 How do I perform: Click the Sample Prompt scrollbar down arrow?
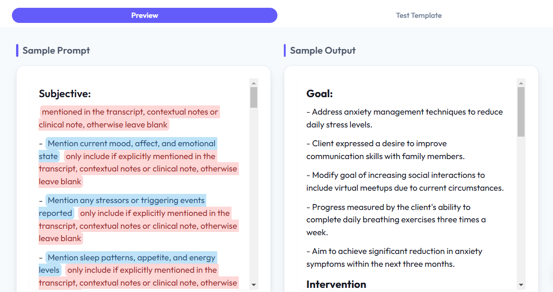coord(254,285)
